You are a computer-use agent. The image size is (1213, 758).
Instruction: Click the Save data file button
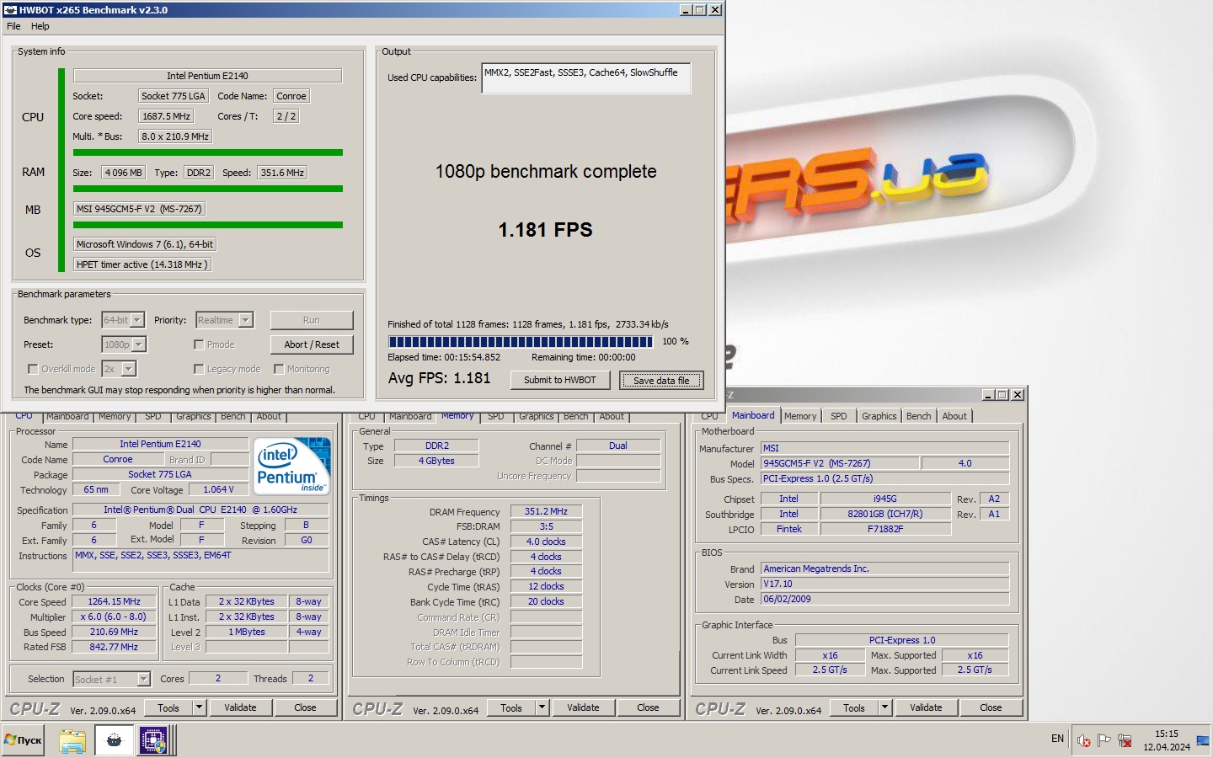(661, 380)
